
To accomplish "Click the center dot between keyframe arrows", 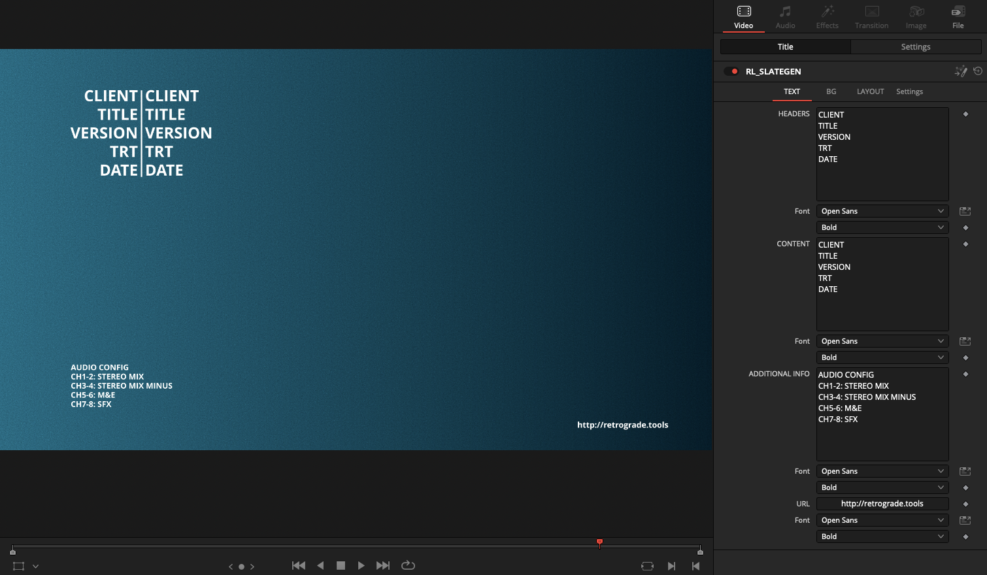I will coord(241,567).
